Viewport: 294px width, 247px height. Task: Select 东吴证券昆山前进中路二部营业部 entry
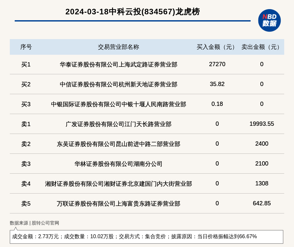click(118, 144)
